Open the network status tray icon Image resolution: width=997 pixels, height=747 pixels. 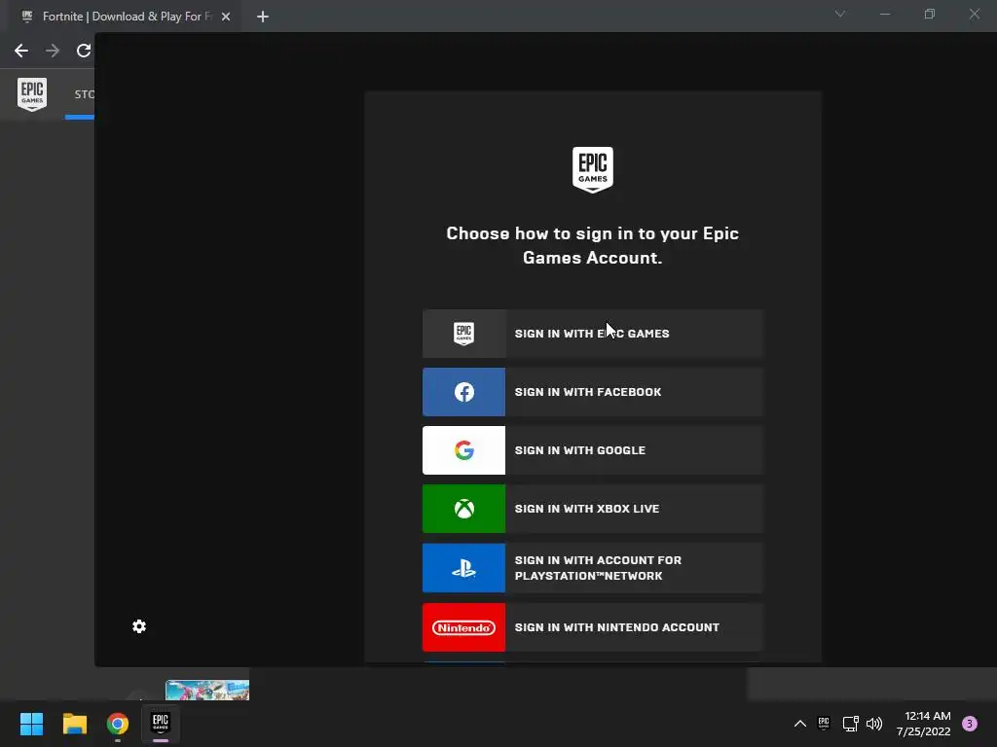coord(850,724)
